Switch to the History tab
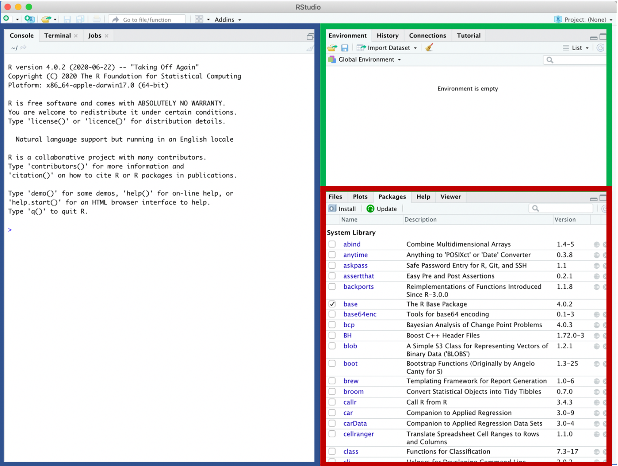 (x=387, y=36)
